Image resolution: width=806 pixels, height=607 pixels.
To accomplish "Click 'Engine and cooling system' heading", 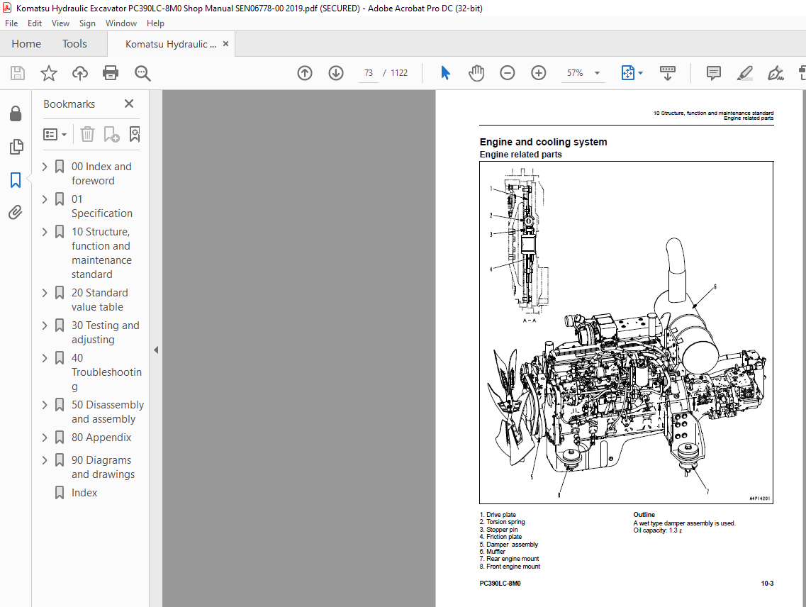I will tap(543, 142).
